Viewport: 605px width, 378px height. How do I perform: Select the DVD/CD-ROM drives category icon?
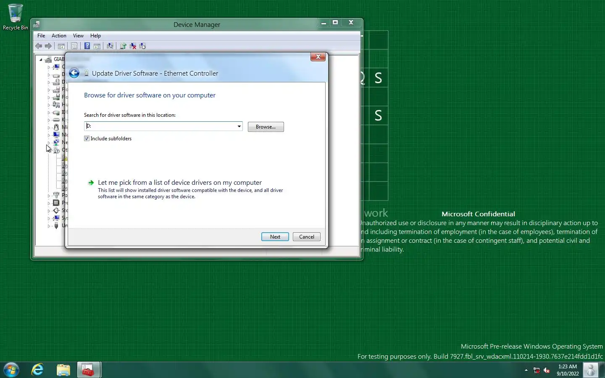point(56,82)
